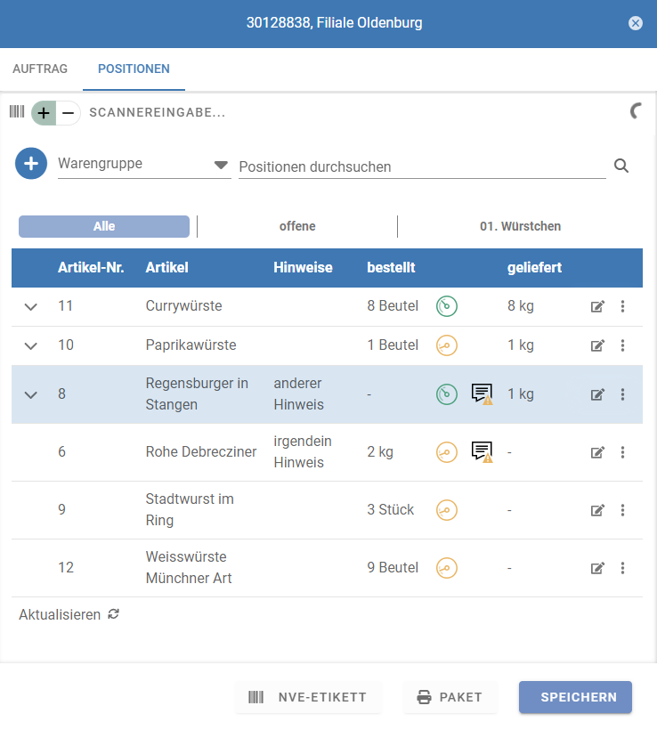Screen dimensions: 657x730
Task: Click the "Rohe Debrecziner" article name
Action: click(201, 451)
